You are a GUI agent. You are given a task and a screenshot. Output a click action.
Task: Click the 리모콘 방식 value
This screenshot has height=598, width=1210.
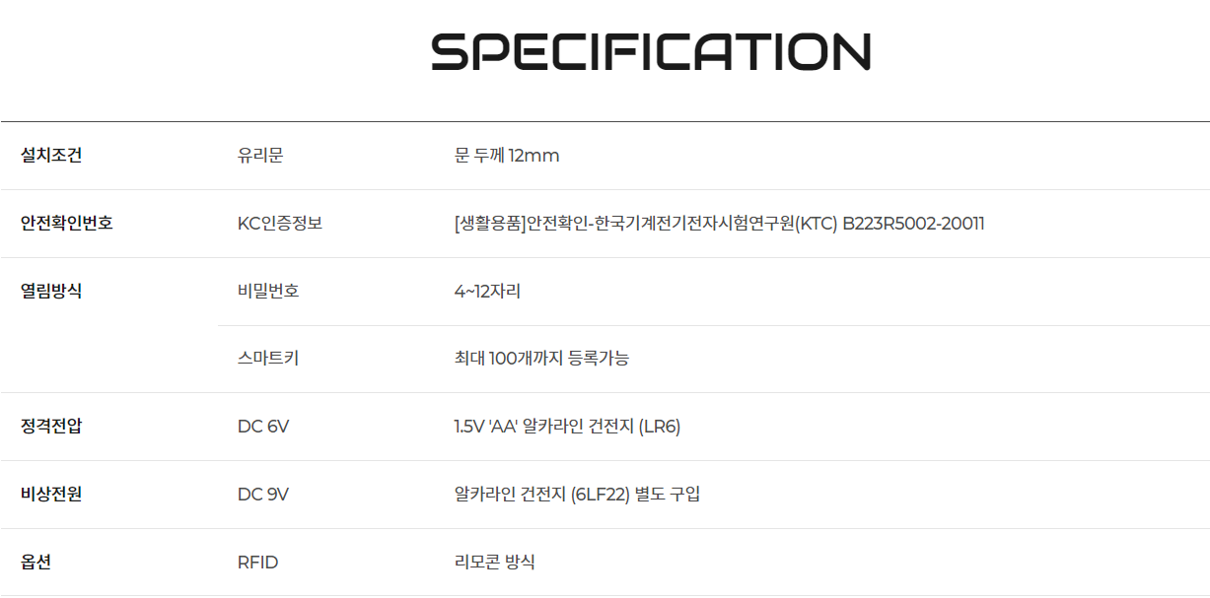click(x=495, y=563)
